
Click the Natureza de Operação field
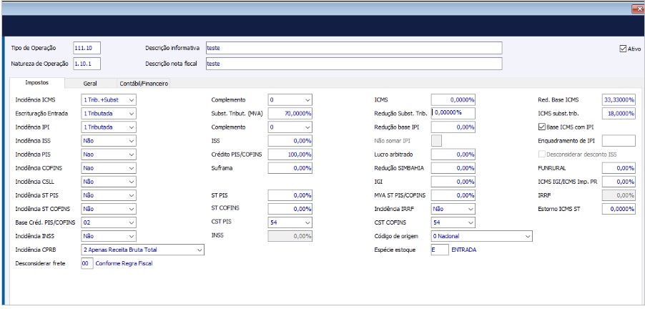coord(87,64)
